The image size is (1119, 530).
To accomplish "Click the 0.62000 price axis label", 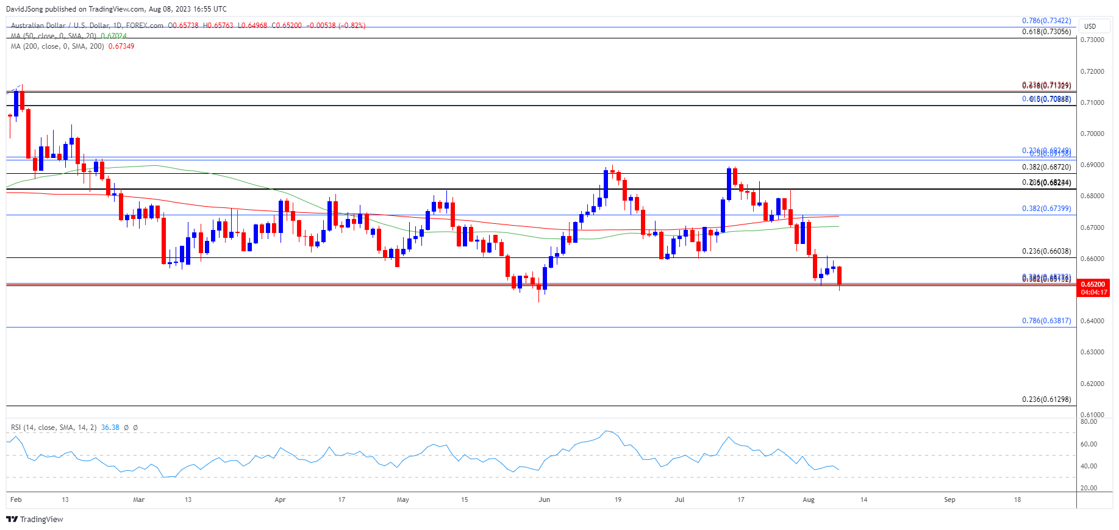I will 1092,384.
